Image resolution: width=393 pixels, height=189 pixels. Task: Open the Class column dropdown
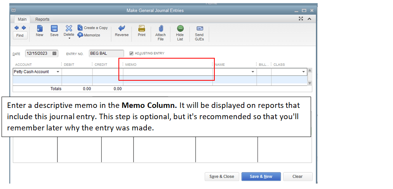click(304, 72)
